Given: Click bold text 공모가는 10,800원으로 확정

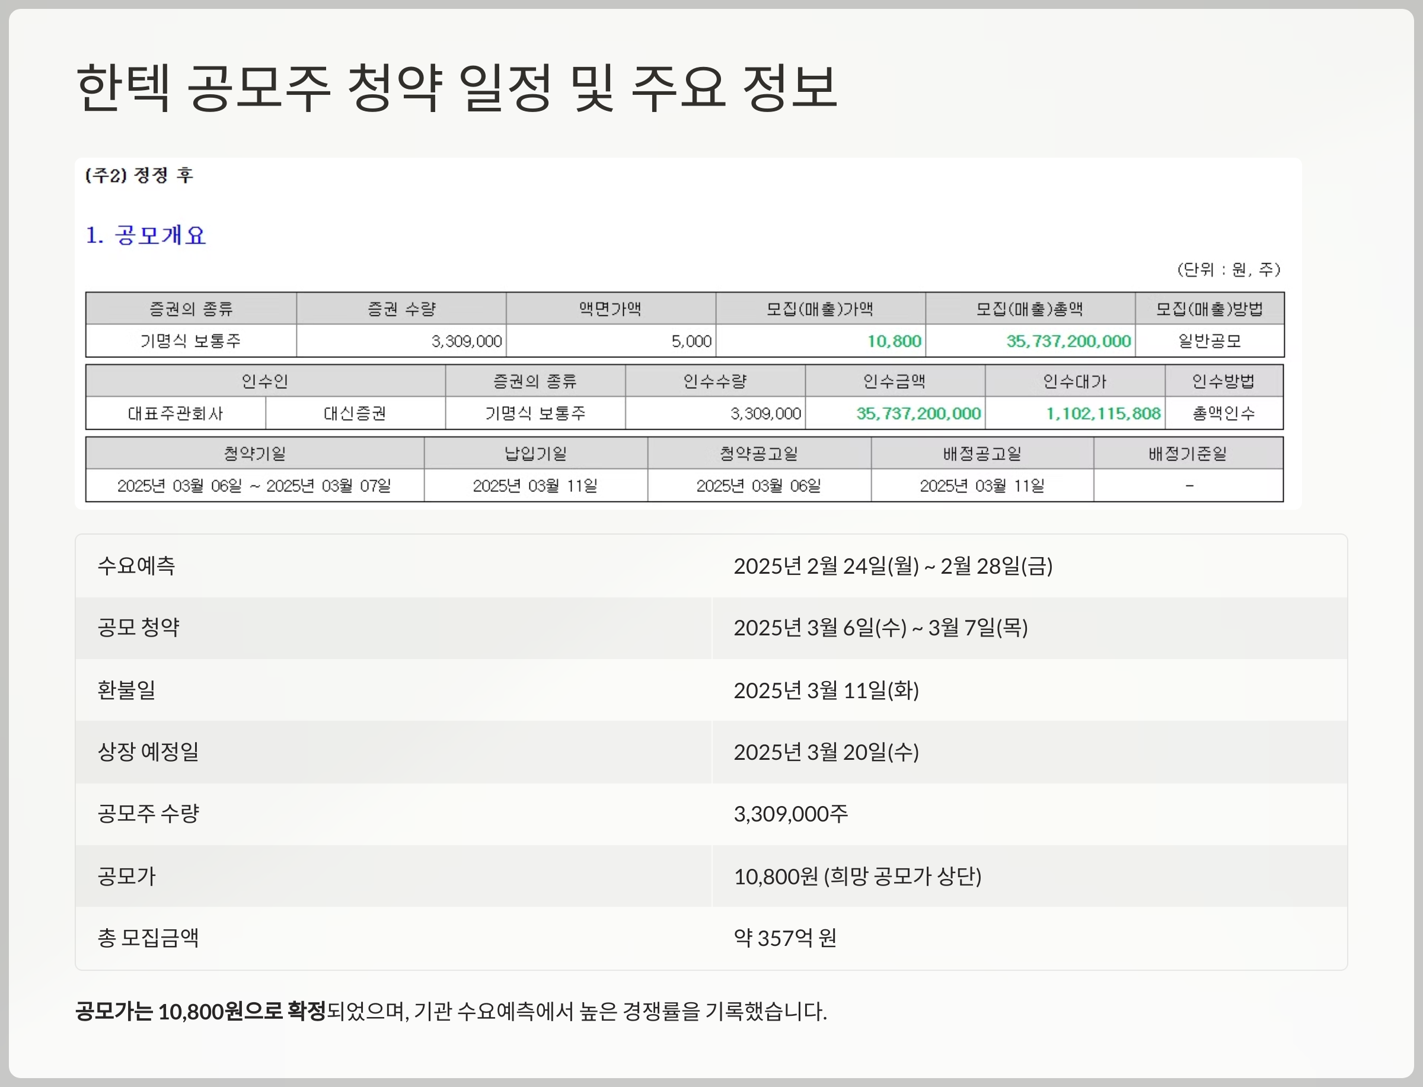Looking at the screenshot, I should point(200,1011).
